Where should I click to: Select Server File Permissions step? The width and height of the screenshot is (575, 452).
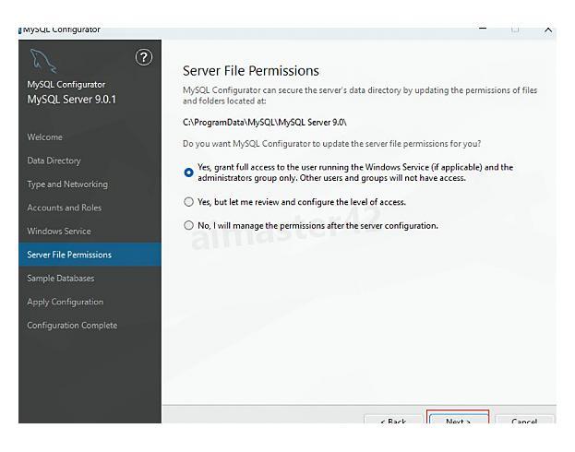69,255
